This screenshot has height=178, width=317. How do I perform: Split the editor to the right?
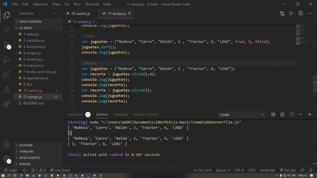301,13
